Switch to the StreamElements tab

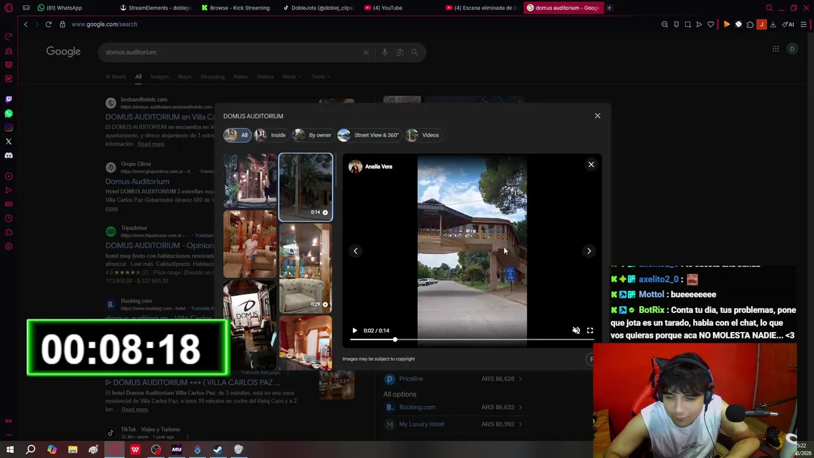tap(156, 8)
